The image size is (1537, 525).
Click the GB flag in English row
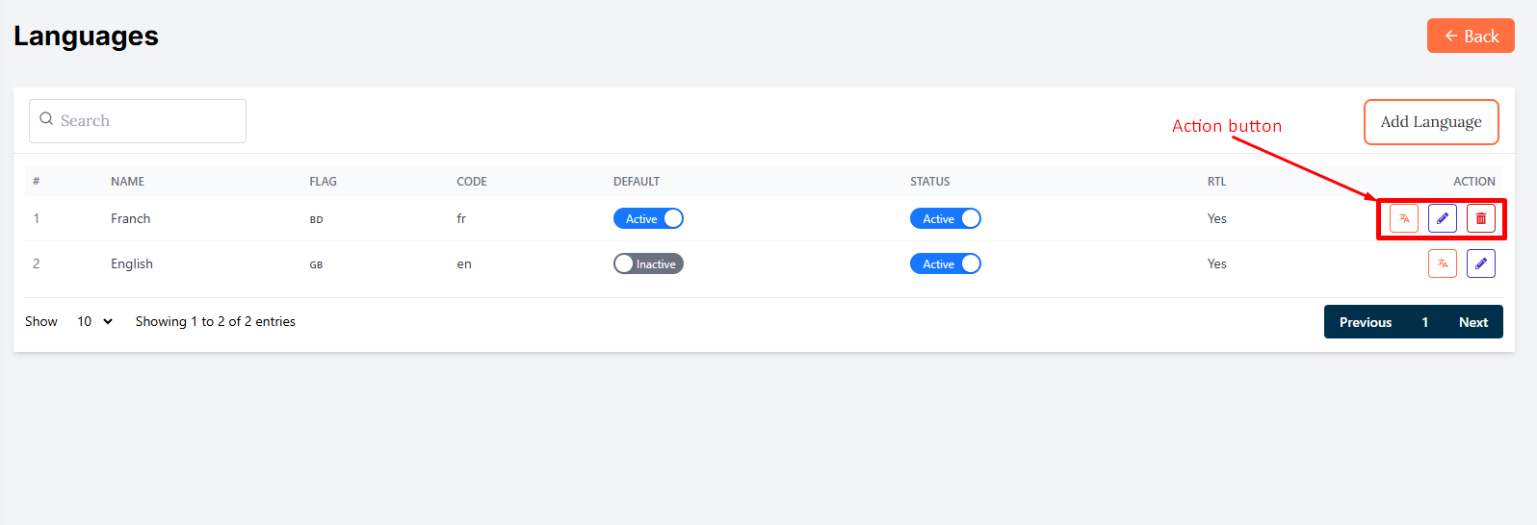click(x=316, y=265)
